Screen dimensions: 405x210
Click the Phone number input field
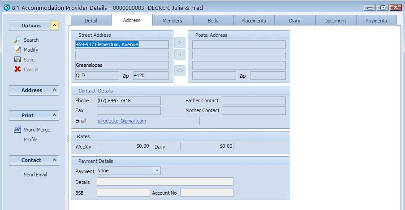tap(129, 101)
